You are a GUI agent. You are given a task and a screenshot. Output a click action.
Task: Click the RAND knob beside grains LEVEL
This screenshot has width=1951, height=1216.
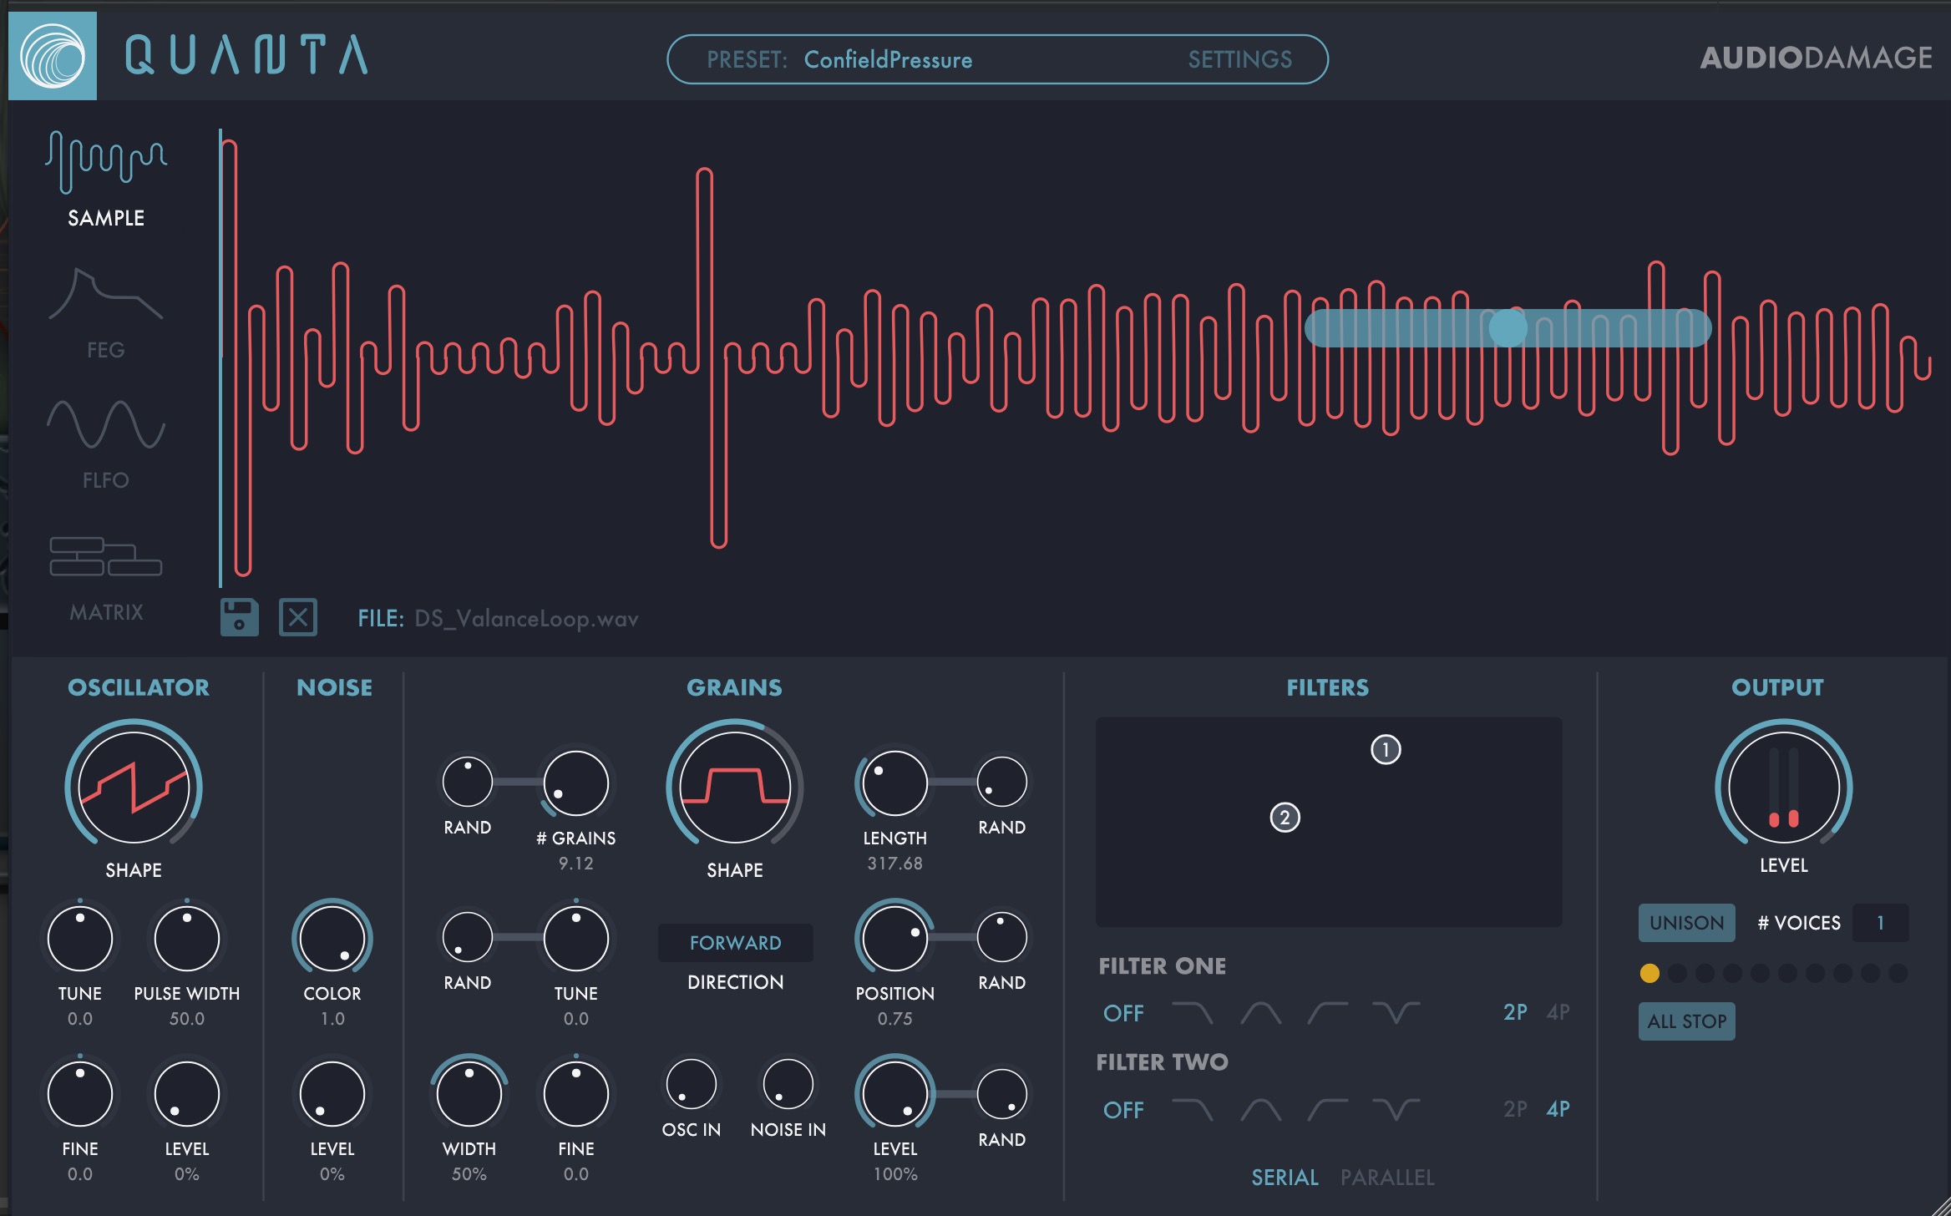pos(1001,1094)
